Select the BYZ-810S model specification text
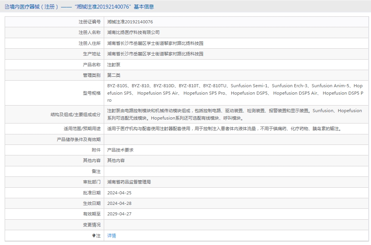Viewport: 371px width, 245px height. tap(235, 93)
